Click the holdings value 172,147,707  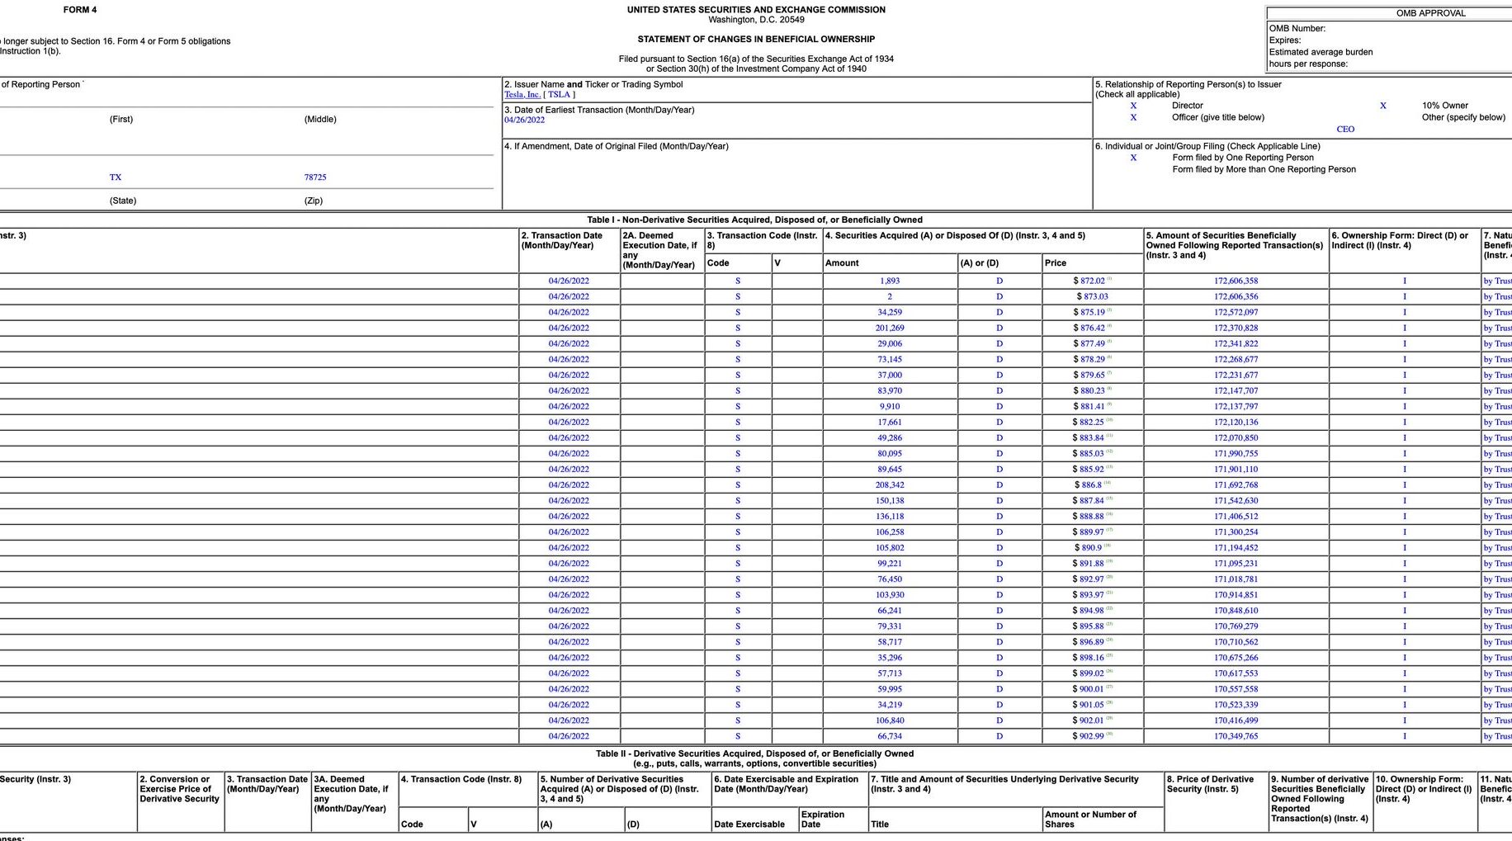tap(1236, 391)
